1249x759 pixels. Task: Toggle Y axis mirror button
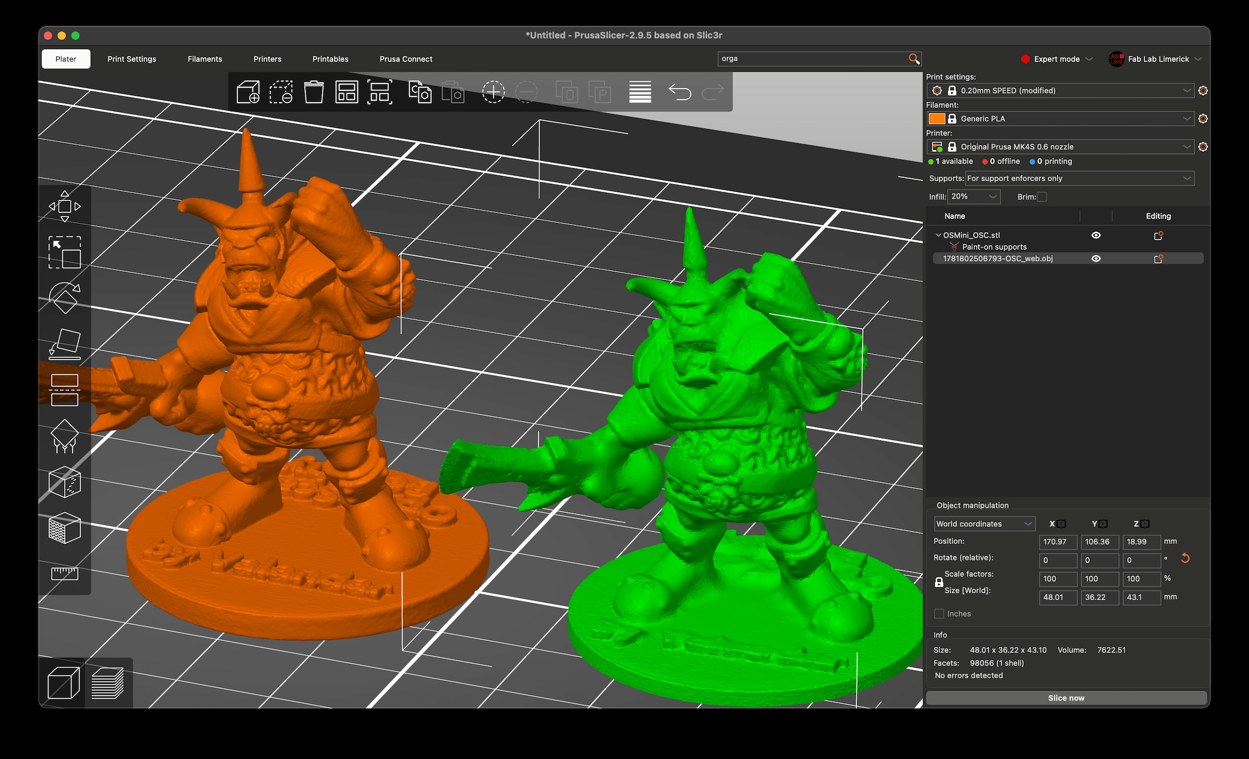pyautogui.click(x=1103, y=524)
